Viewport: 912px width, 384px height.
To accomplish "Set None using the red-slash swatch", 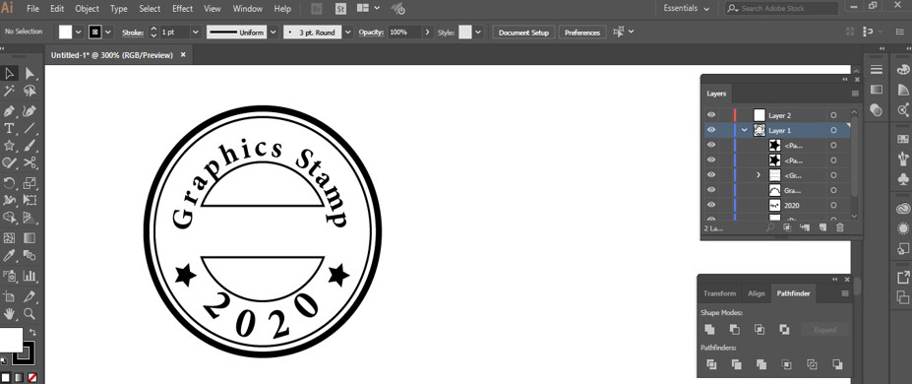I will click(32, 378).
